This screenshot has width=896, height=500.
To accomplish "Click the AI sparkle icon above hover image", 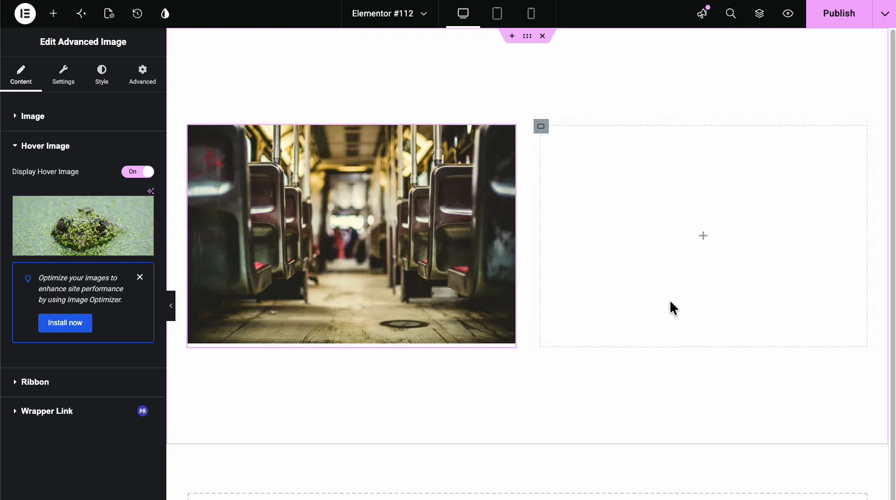I will click(151, 191).
